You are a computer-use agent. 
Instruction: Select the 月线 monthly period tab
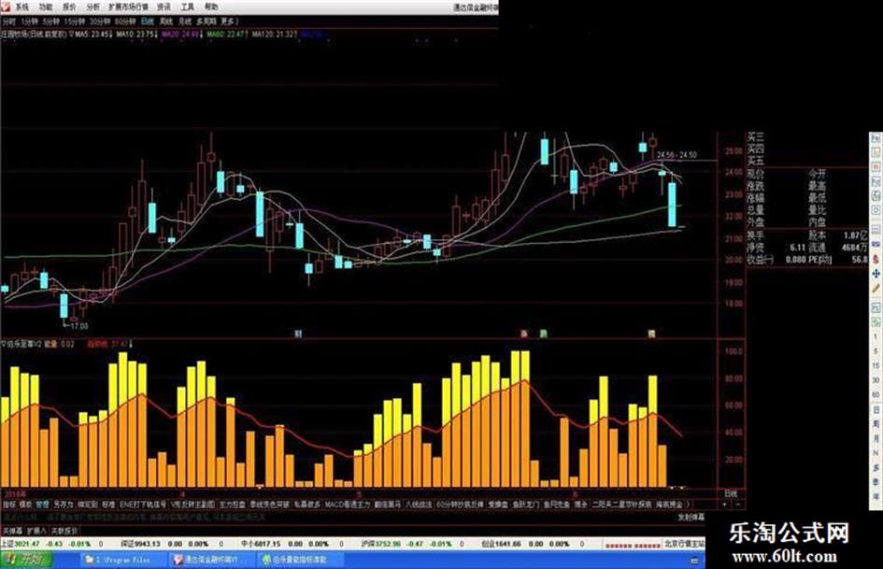pos(185,21)
